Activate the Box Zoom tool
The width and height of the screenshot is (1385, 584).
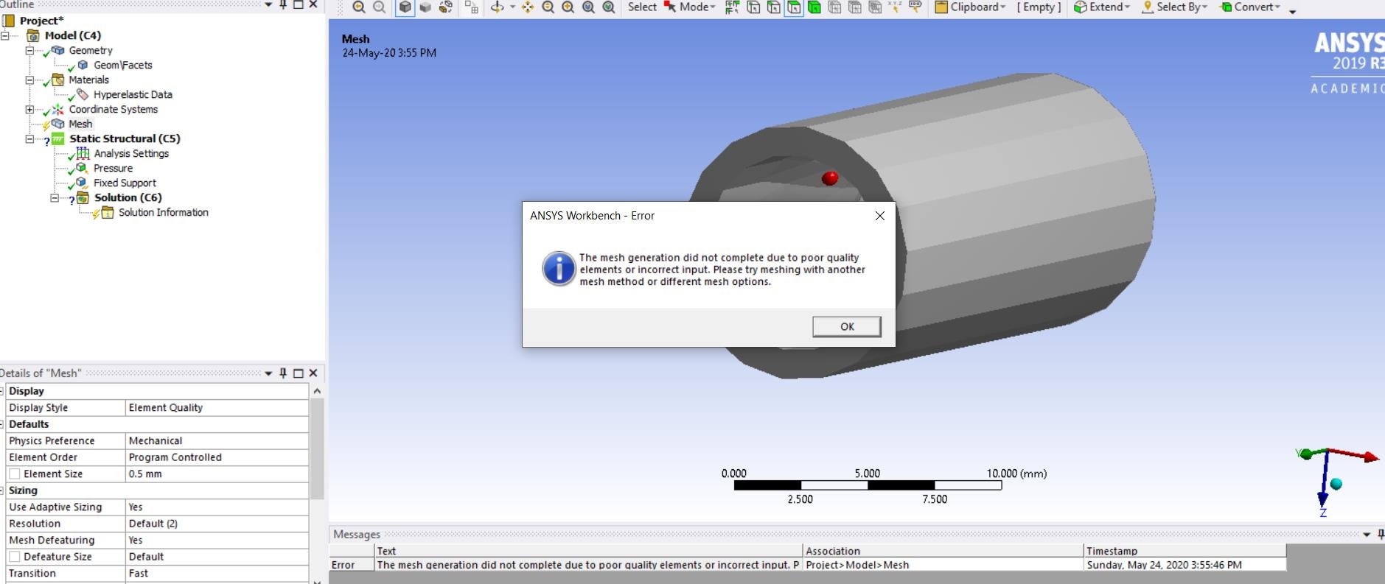click(589, 7)
